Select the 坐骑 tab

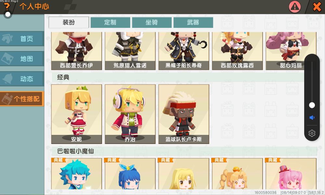tap(152, 22)
